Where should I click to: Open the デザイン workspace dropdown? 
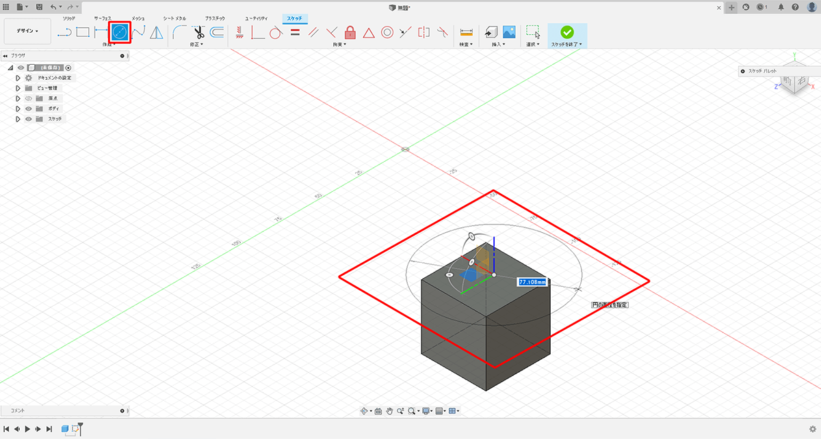point(28,31)
